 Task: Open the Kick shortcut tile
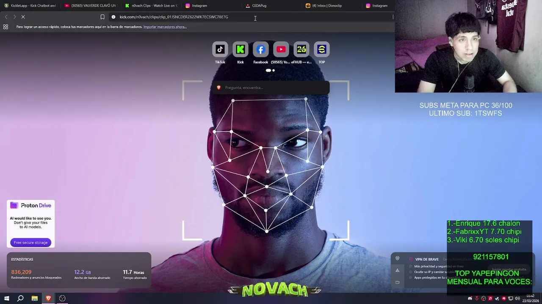240,49
